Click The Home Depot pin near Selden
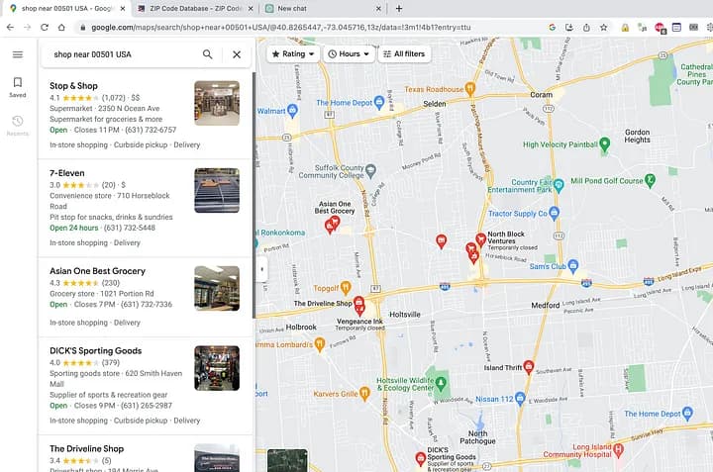 pyautogui.click(x=378, y=102)
